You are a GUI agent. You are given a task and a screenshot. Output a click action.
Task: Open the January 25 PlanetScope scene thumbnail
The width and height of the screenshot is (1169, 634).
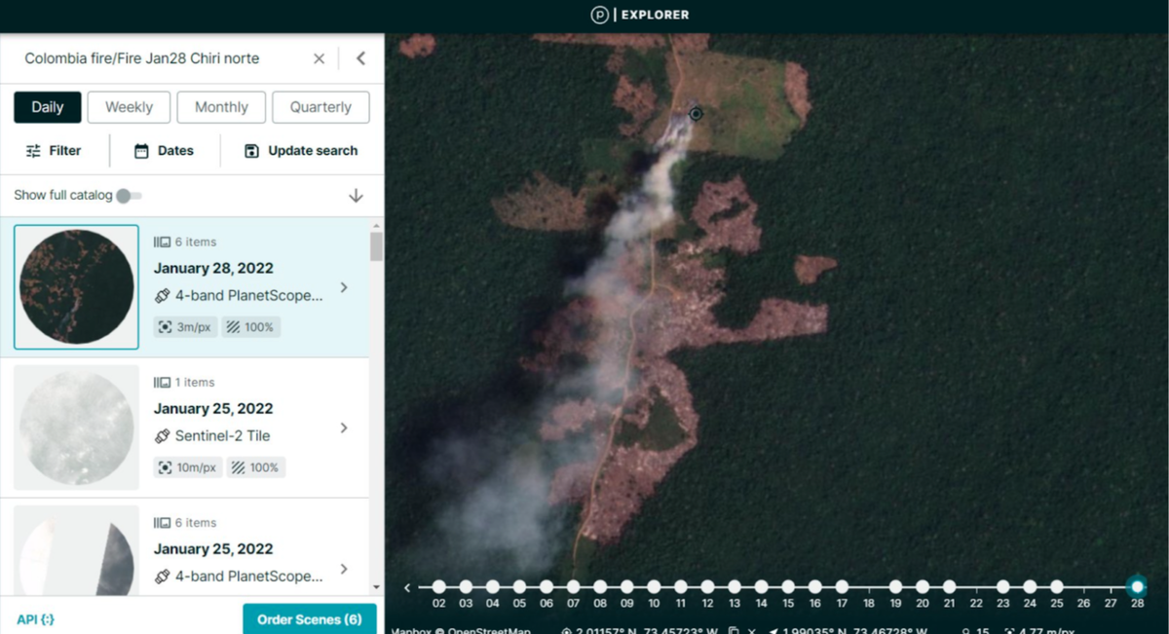pos(76,550)
